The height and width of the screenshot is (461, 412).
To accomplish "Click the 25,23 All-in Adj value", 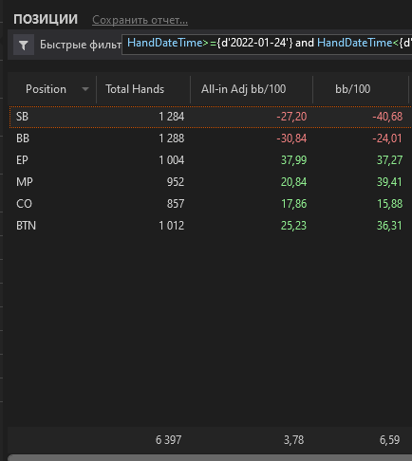I will tap(293, 226).
